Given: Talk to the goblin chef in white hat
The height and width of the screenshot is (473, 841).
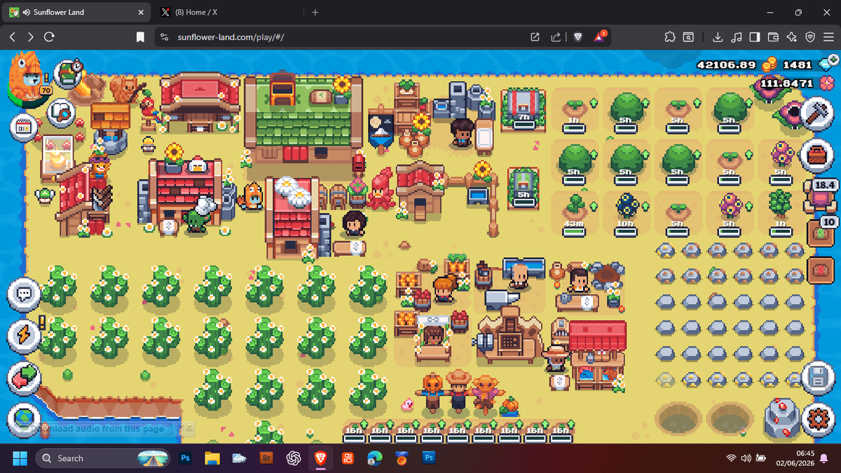Looking at the screenshot, I should tap(198, 217).
